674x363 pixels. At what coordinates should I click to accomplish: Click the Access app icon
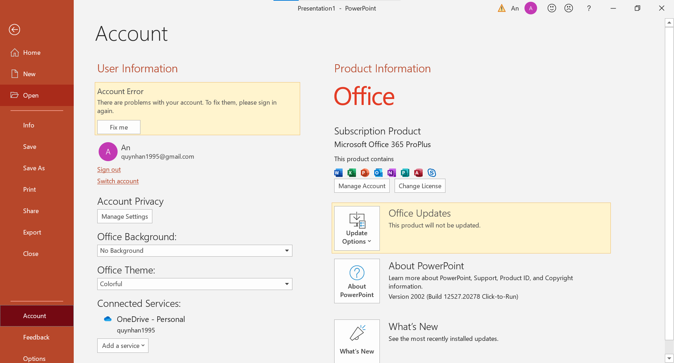(x=418, y=173)
